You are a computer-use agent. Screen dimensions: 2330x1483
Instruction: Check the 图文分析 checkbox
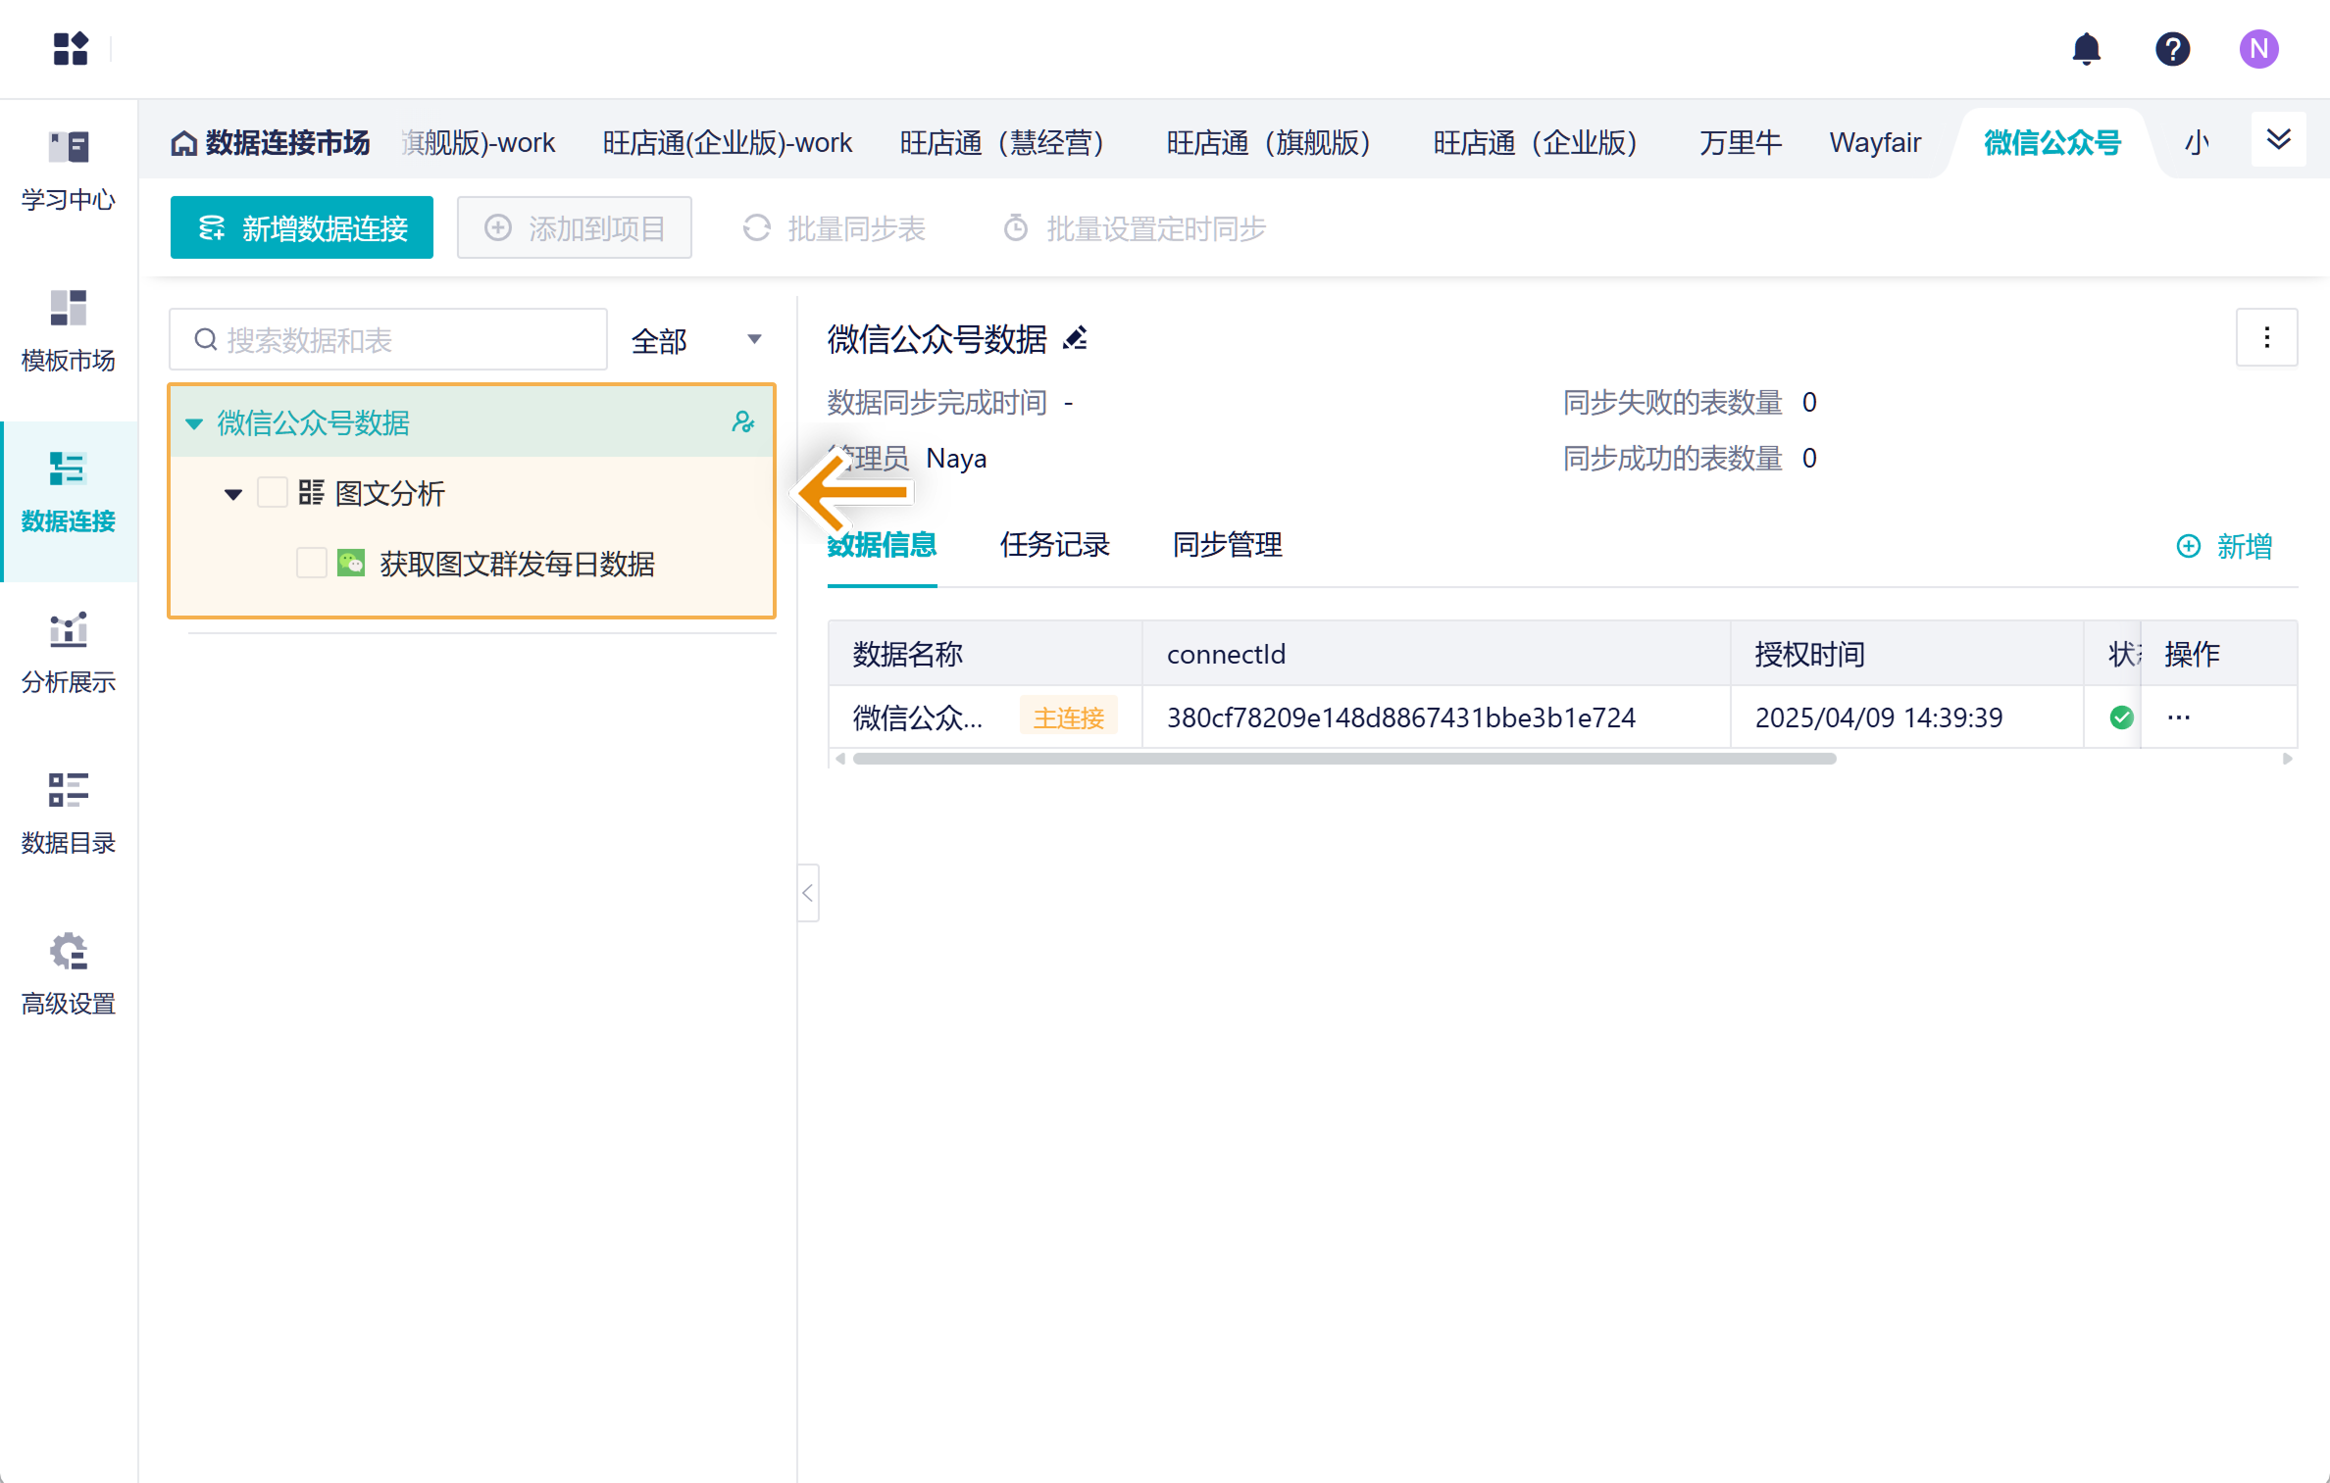point(272,493)
